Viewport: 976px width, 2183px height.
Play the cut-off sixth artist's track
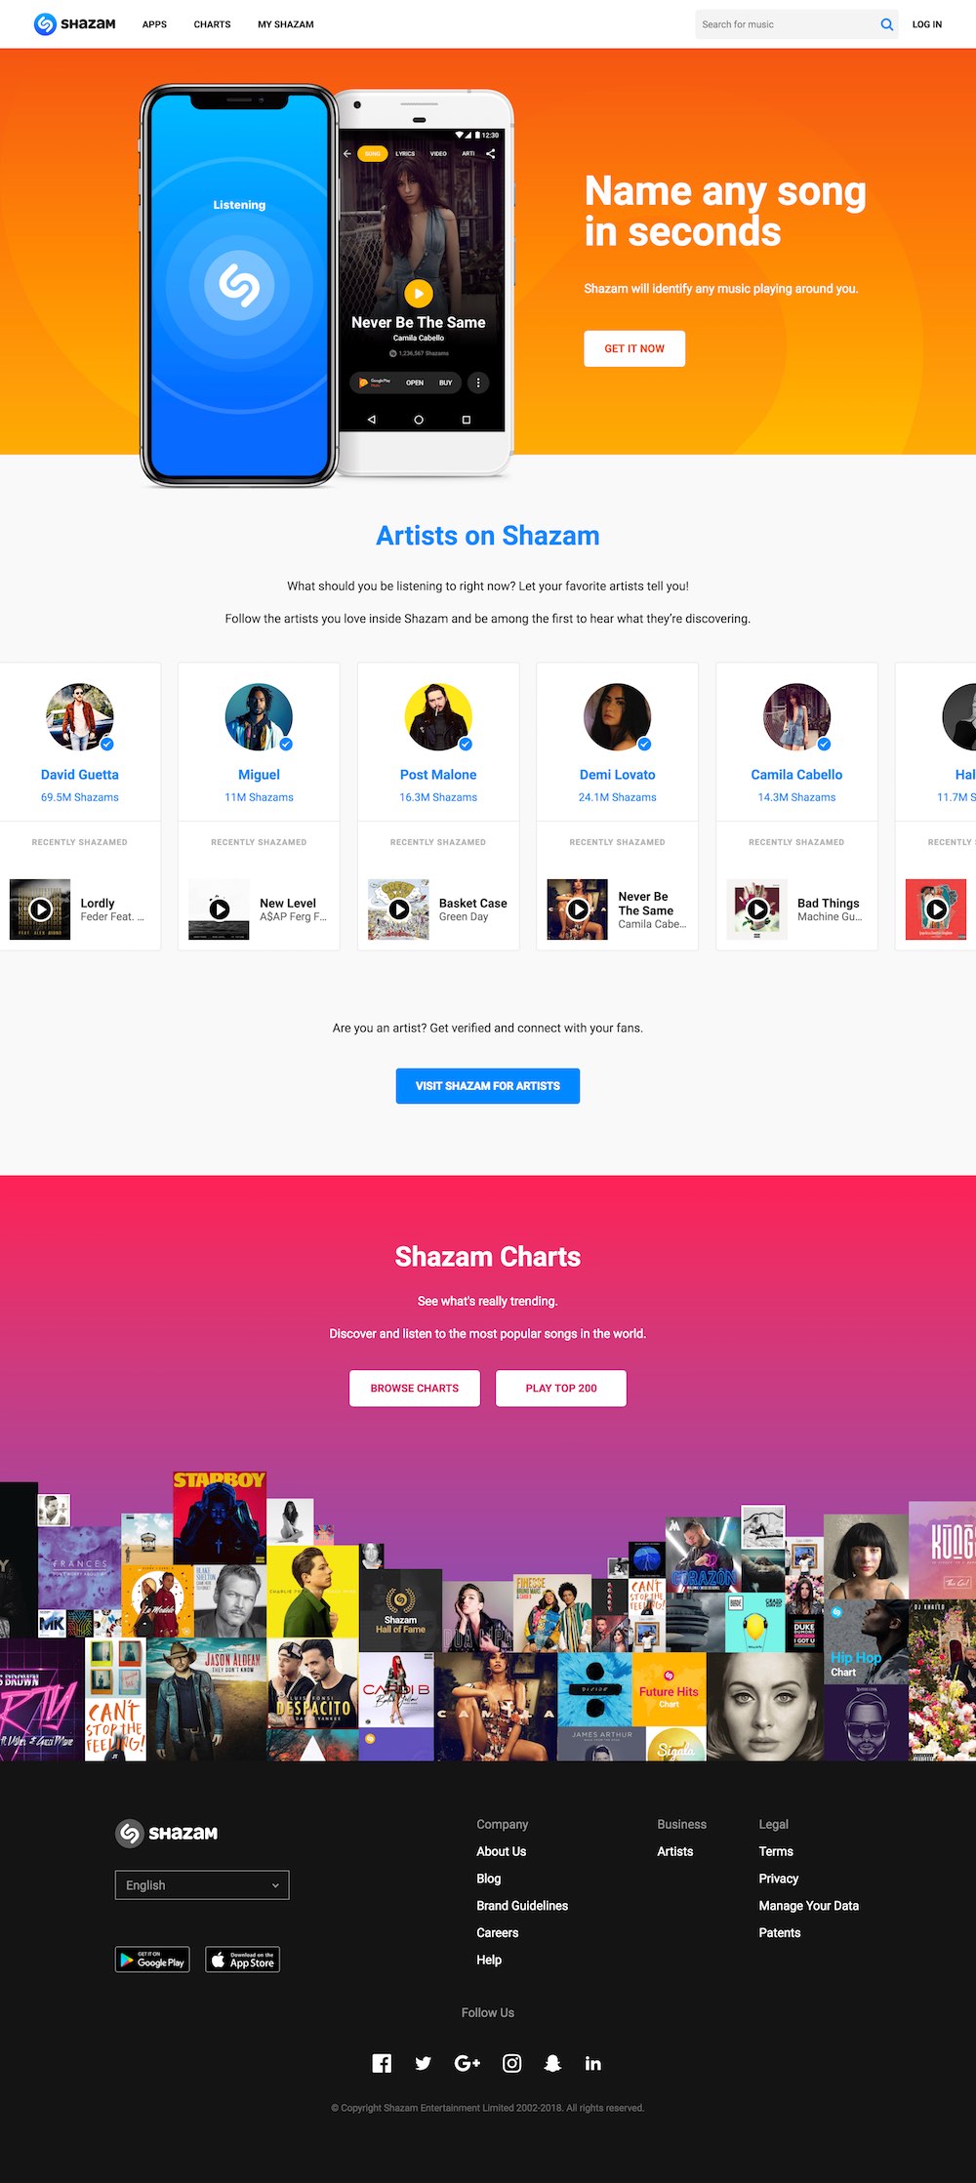click(x=936, y=910)
